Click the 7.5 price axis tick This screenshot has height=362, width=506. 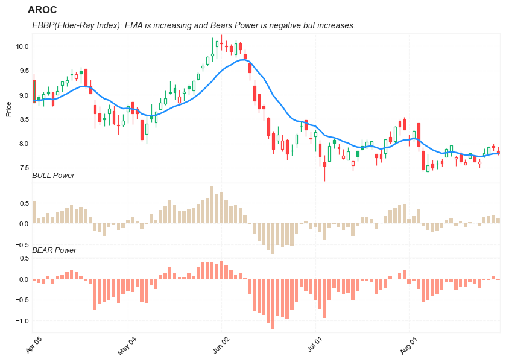24,168
